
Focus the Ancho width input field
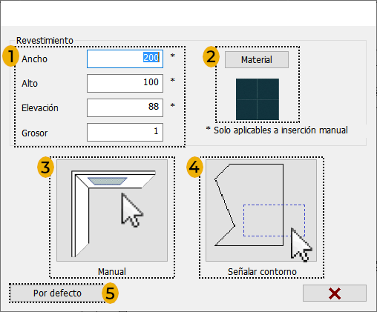tap(125, 59)
